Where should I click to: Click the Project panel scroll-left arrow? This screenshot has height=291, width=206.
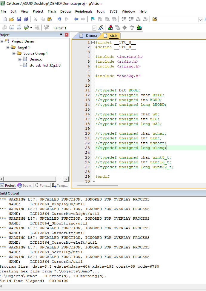pos(1,179)
